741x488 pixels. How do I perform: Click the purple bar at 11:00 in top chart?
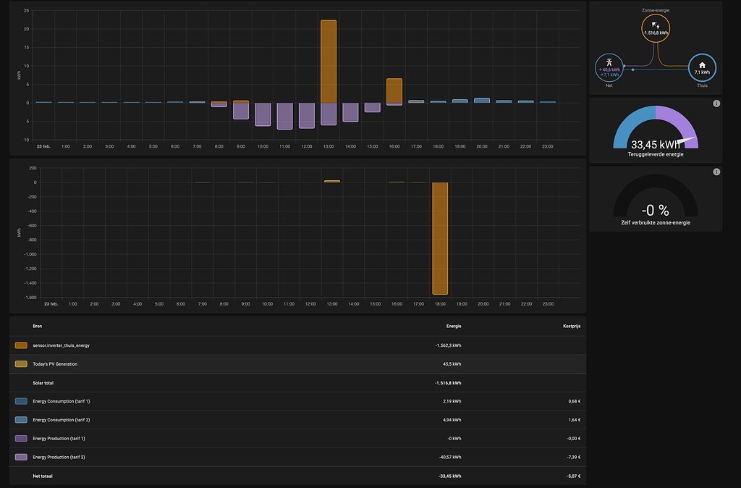coord(284,116)
